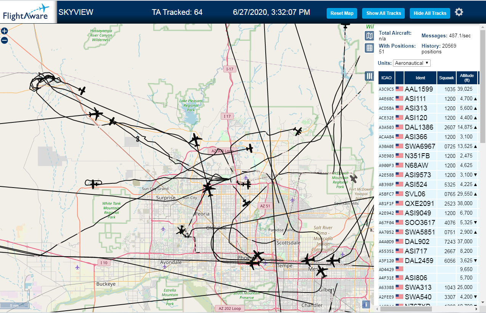Sort table by ICAO column
Screen dimensions: 486x313
pyautogui.click(x=387, y=78)
